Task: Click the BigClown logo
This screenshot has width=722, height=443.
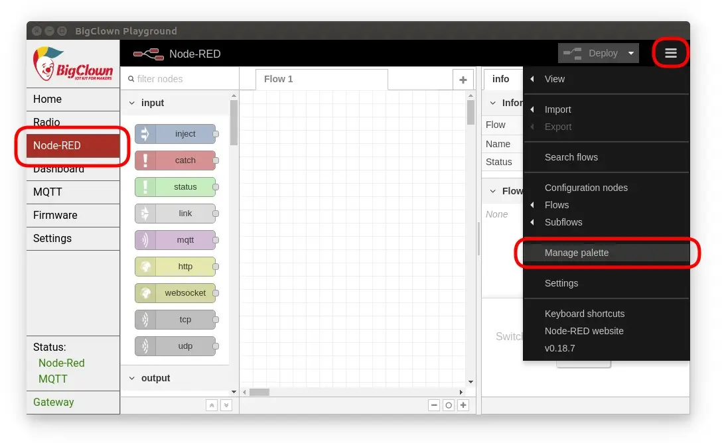Action: click(73, 64)
